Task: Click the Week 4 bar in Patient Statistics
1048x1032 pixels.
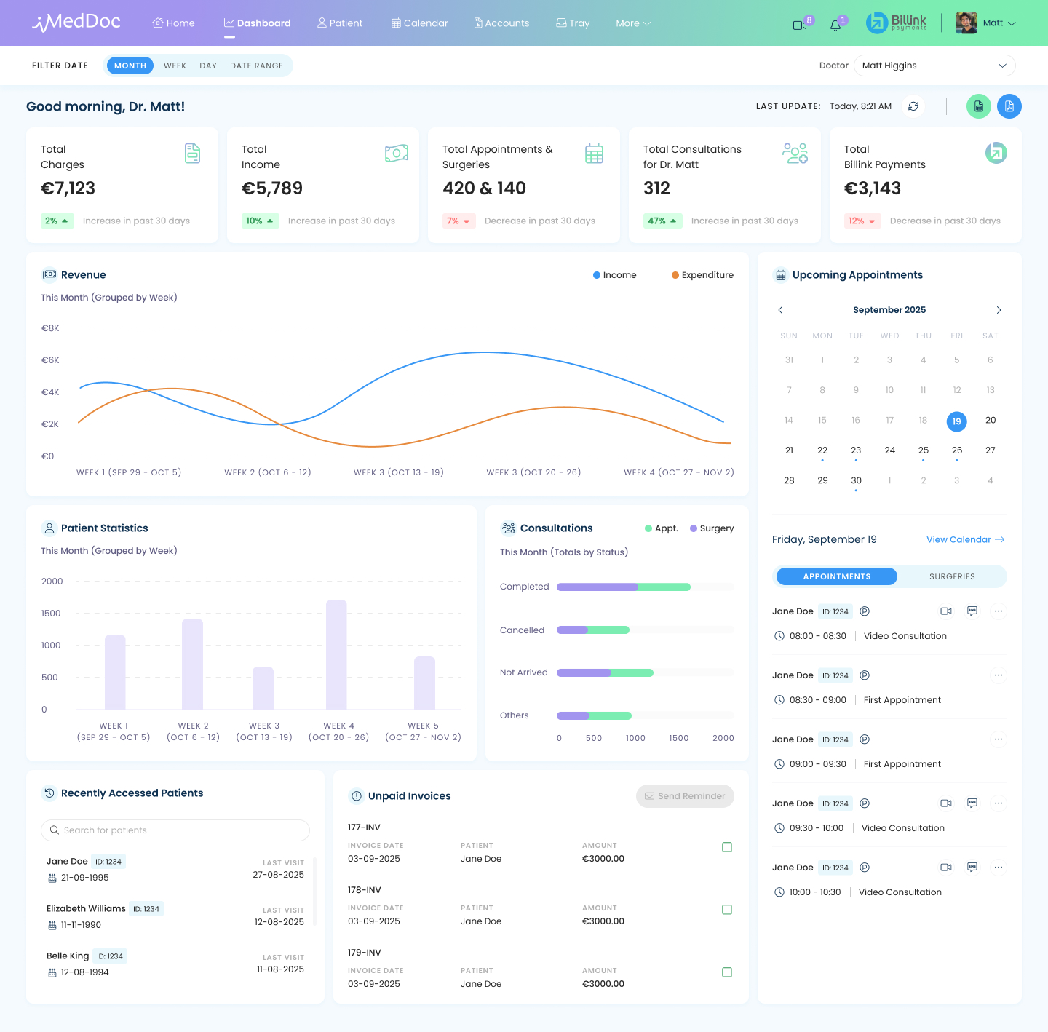Action: [336, 654]
